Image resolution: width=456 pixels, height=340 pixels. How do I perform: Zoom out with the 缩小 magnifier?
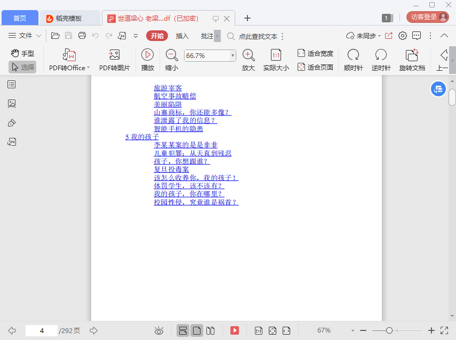[x=172, y=55]
